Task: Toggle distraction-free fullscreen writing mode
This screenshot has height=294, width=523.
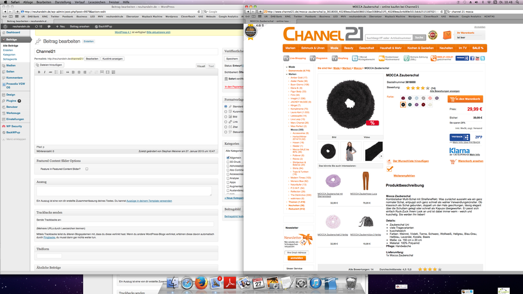Action: (x=107, y=72)
